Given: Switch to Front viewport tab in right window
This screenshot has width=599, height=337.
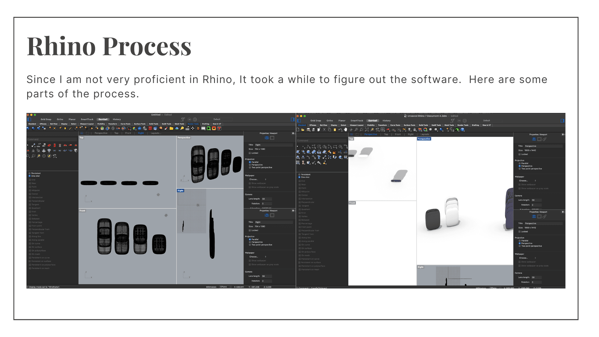Looking at the screenshot, I should (398, 134).
